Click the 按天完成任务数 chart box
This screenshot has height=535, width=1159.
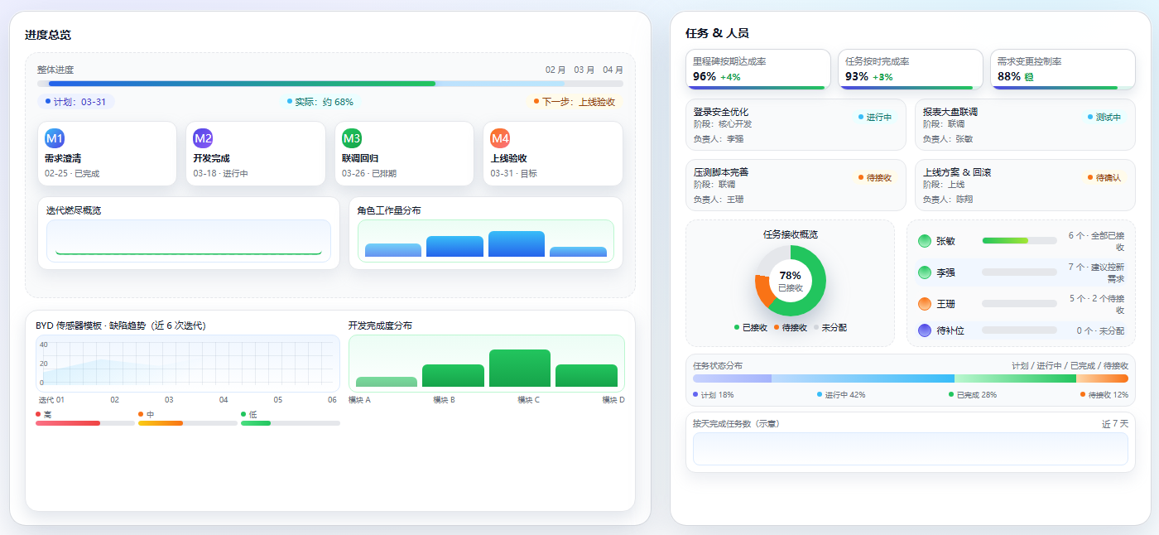(911, 449)
